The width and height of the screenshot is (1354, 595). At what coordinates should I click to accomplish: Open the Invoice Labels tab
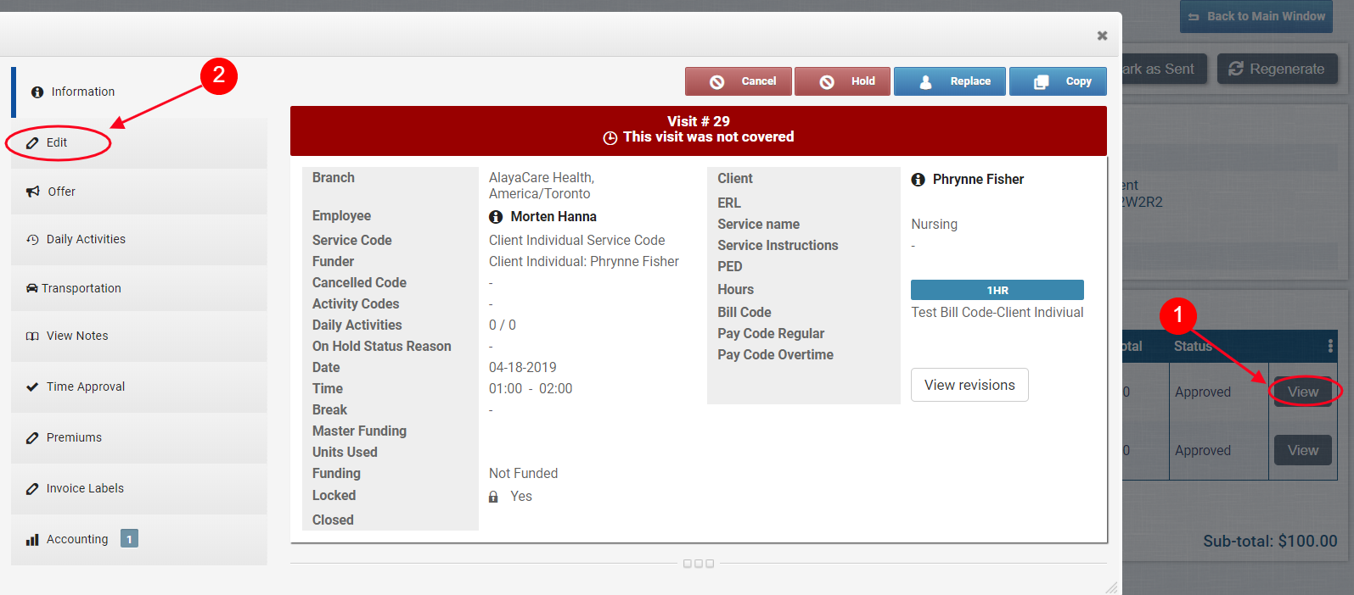click(85, 488)
